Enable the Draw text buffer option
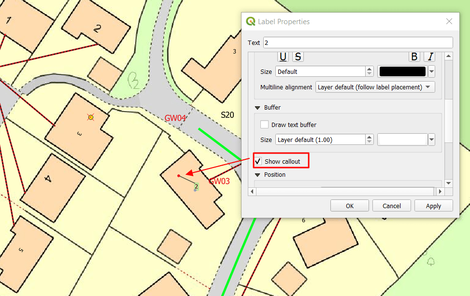Image resolution: width=470 pixels, height=296 pixels. (x=264, y=124)
